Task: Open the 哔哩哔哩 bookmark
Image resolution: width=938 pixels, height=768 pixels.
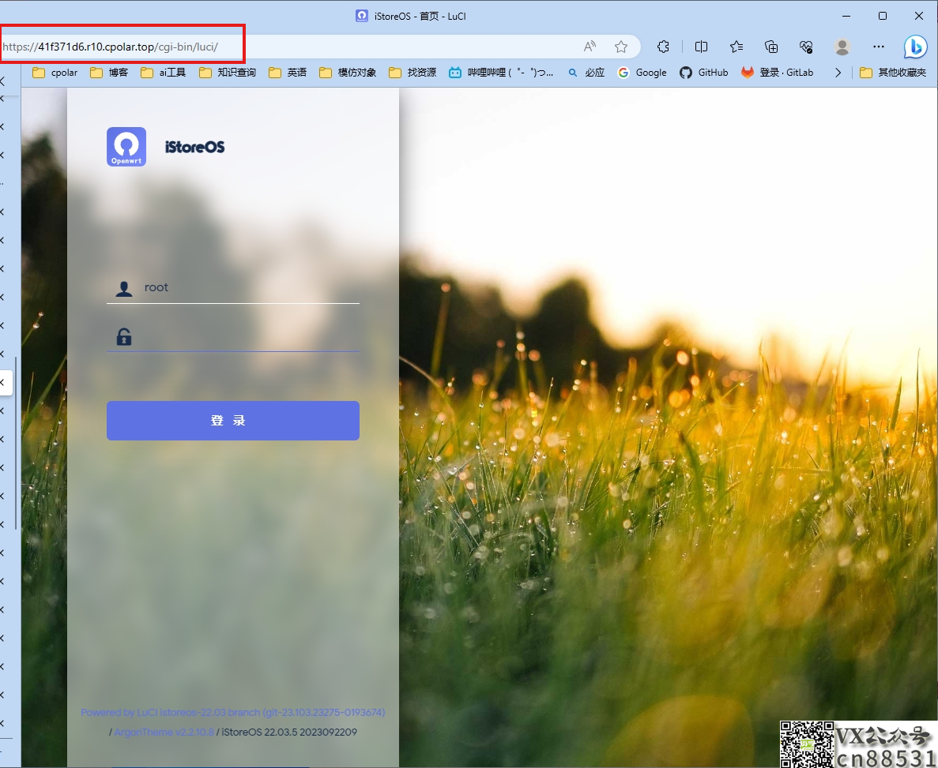Action: pyautogui.click(x=501, y=73)
